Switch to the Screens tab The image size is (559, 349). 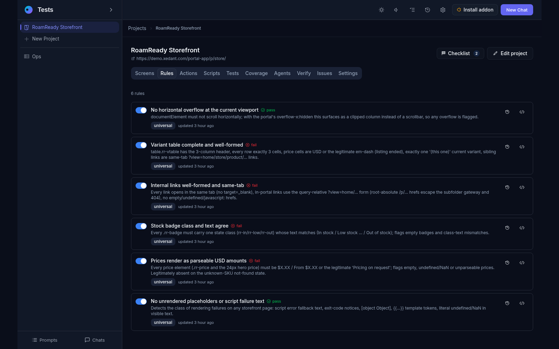[x=145, y=73]
